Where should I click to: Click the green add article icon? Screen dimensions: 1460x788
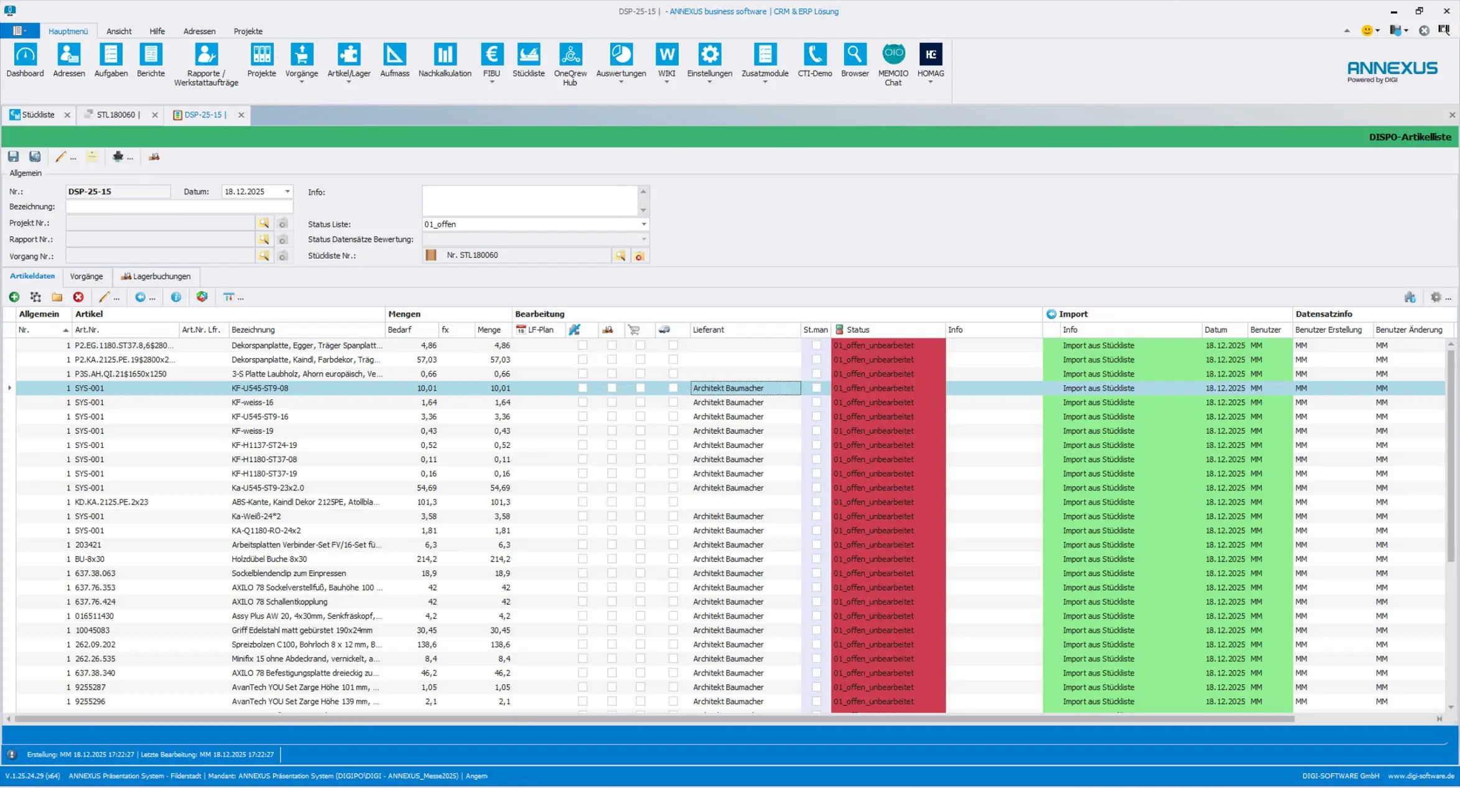(x=14, y=297)
